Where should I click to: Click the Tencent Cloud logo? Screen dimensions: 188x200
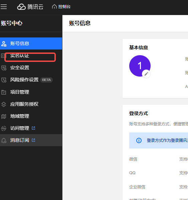pos(30,7)
